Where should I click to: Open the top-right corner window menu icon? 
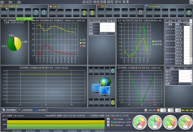[191, 2]
